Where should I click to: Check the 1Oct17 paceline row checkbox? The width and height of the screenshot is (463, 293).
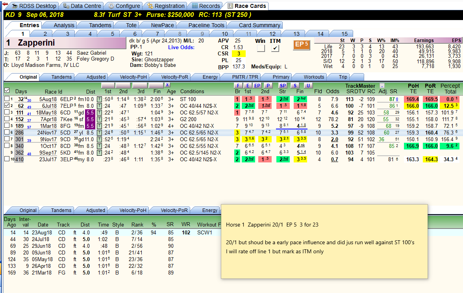coord(7,145)
